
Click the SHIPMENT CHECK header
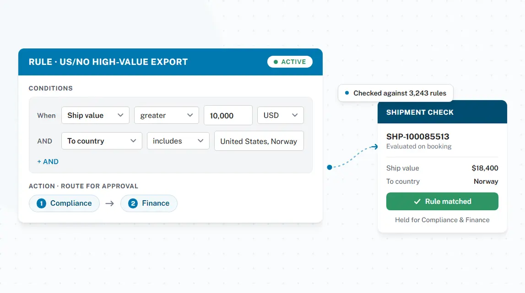(x=420, y=112)
